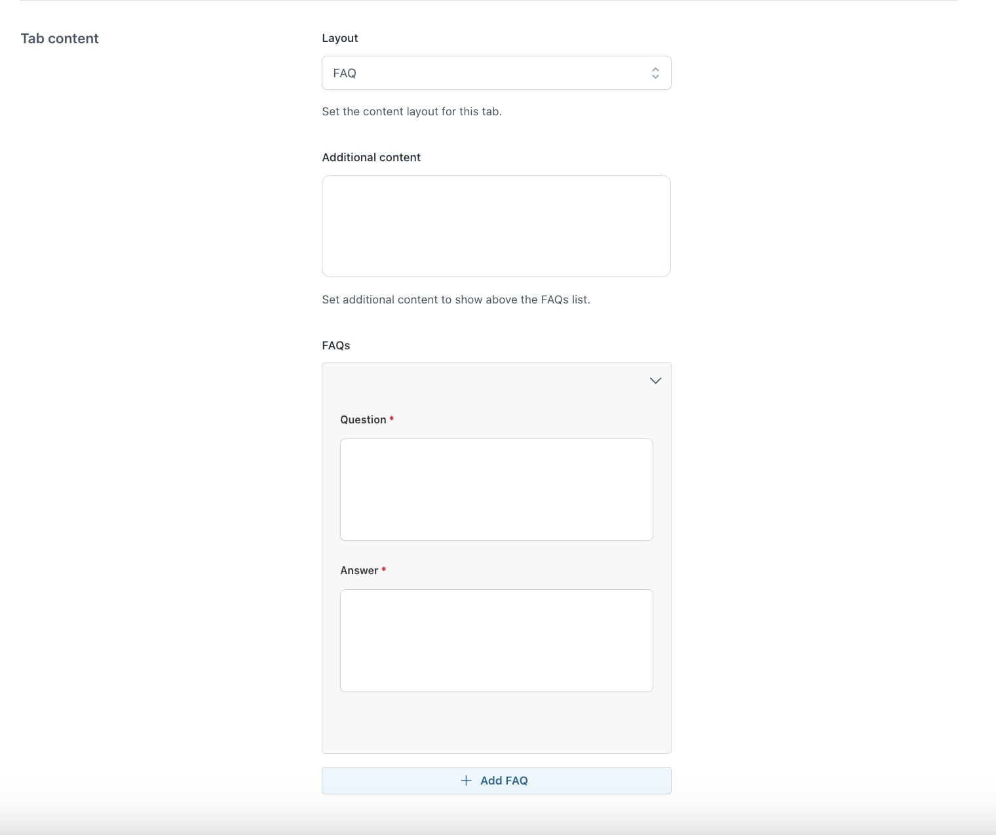
Task: Click the Additional content label
Action: tap(371, 157)
